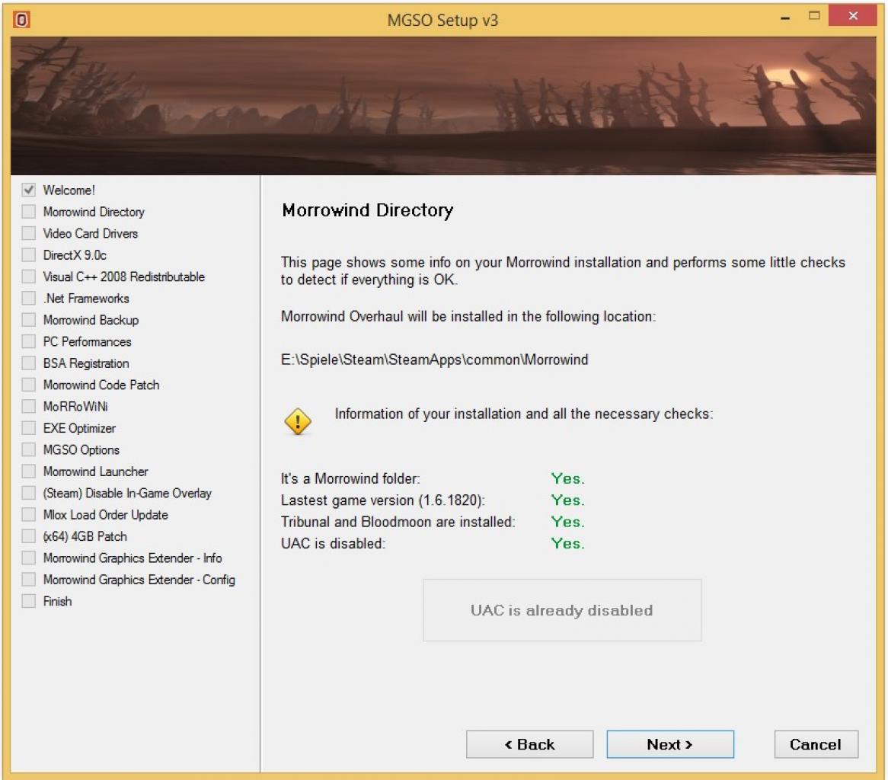Click the yellow warning icon
This screenshot has height=780, width=888.
297,421
